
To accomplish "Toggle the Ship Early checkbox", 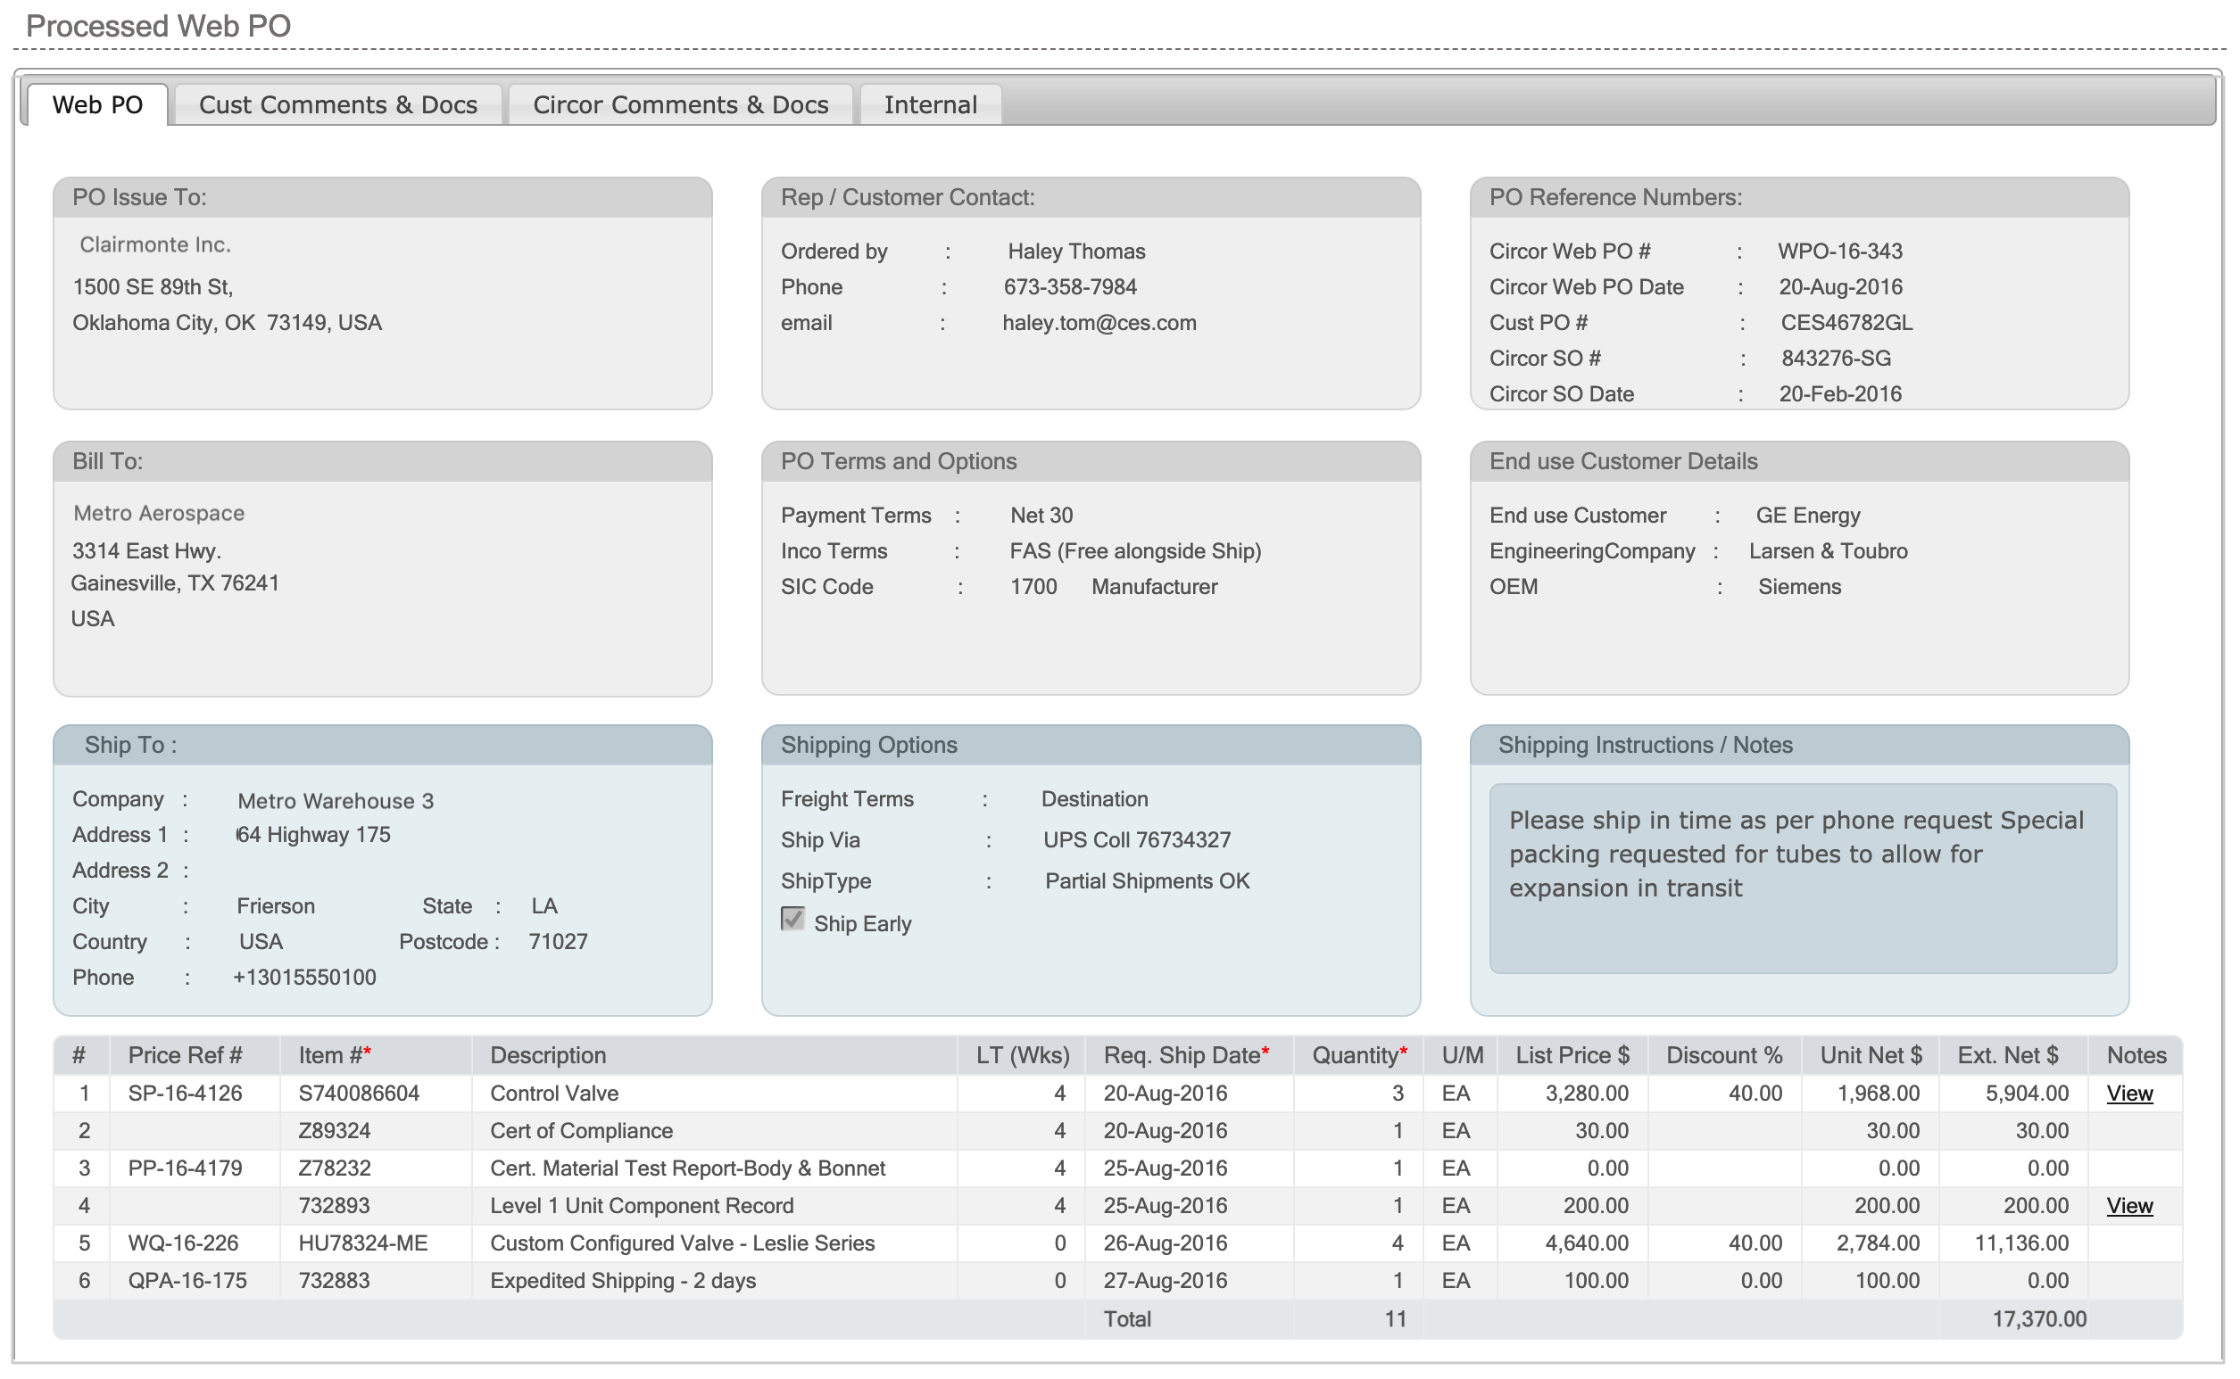I will point(792,920).
